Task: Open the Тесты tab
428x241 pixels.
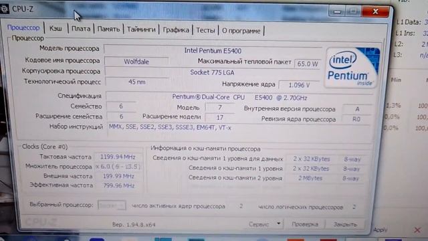Action: tap(205, 30)
